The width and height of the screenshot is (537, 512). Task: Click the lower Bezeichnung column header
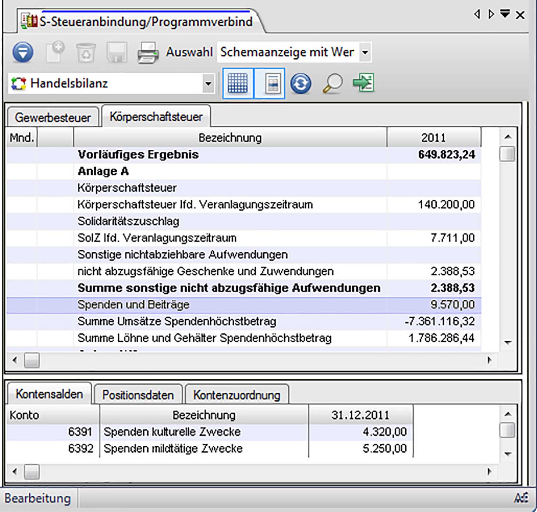pyautogui.click(x=204, y=415)
